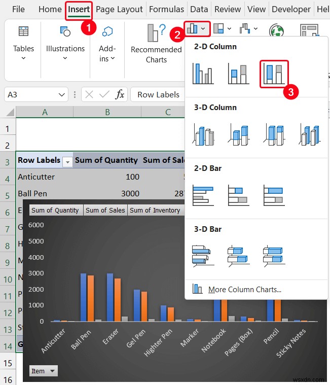Confirm entry with the checkmark icon
Image resolution: width=330 pixels, height=385 pixels.
click(x=104, y=94)
